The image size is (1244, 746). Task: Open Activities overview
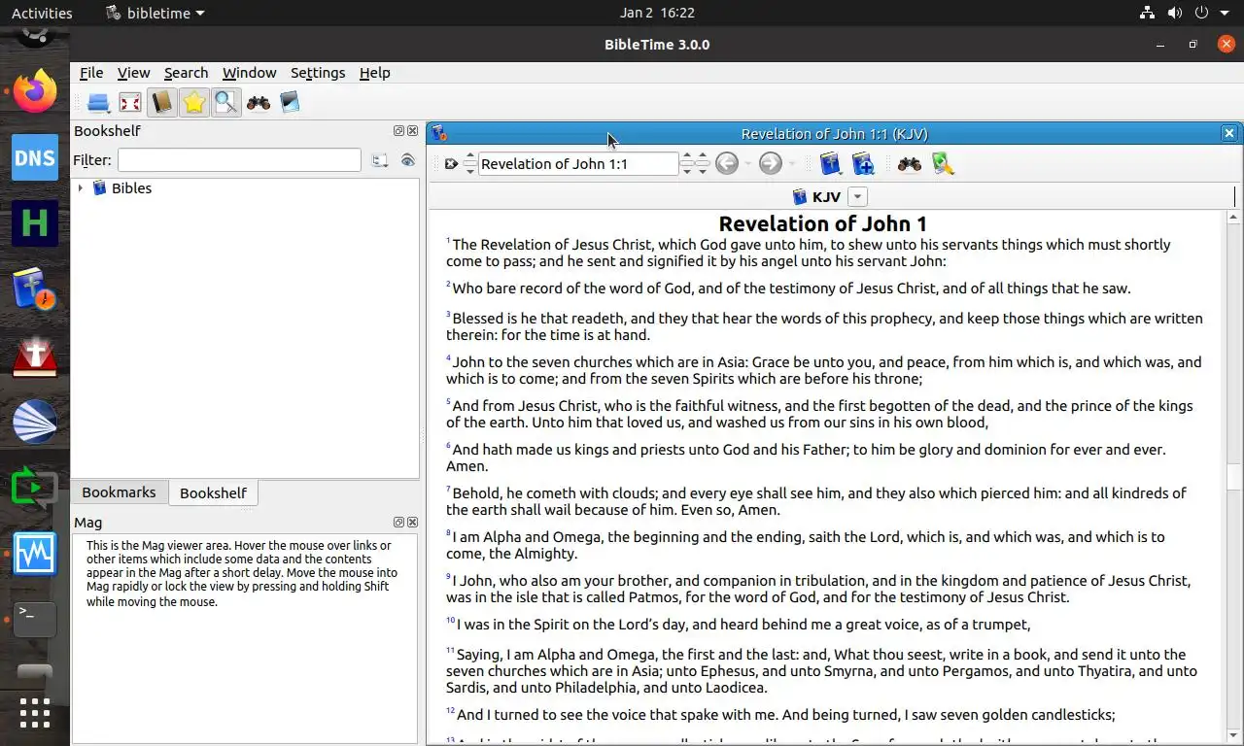42,14
